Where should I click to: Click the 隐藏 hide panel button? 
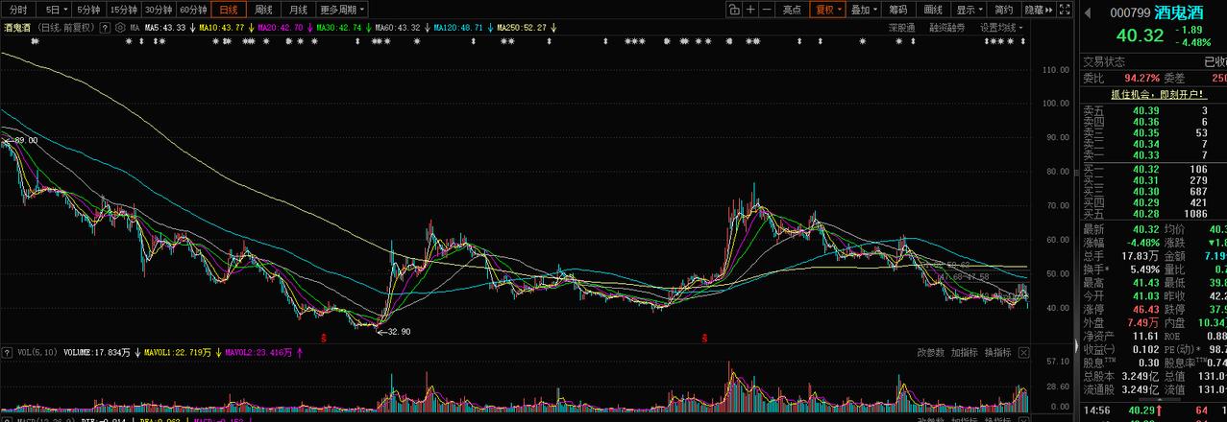[x=1037, y=10]
